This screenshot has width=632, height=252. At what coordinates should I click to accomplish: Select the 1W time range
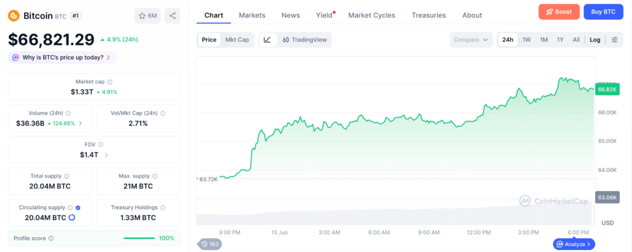526,40
